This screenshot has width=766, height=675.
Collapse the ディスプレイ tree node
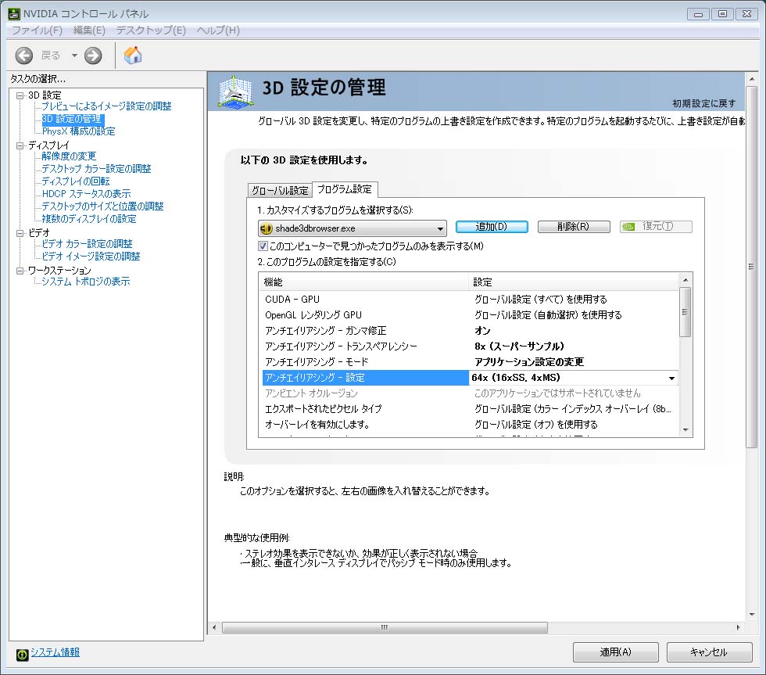(x=20, y=145)
